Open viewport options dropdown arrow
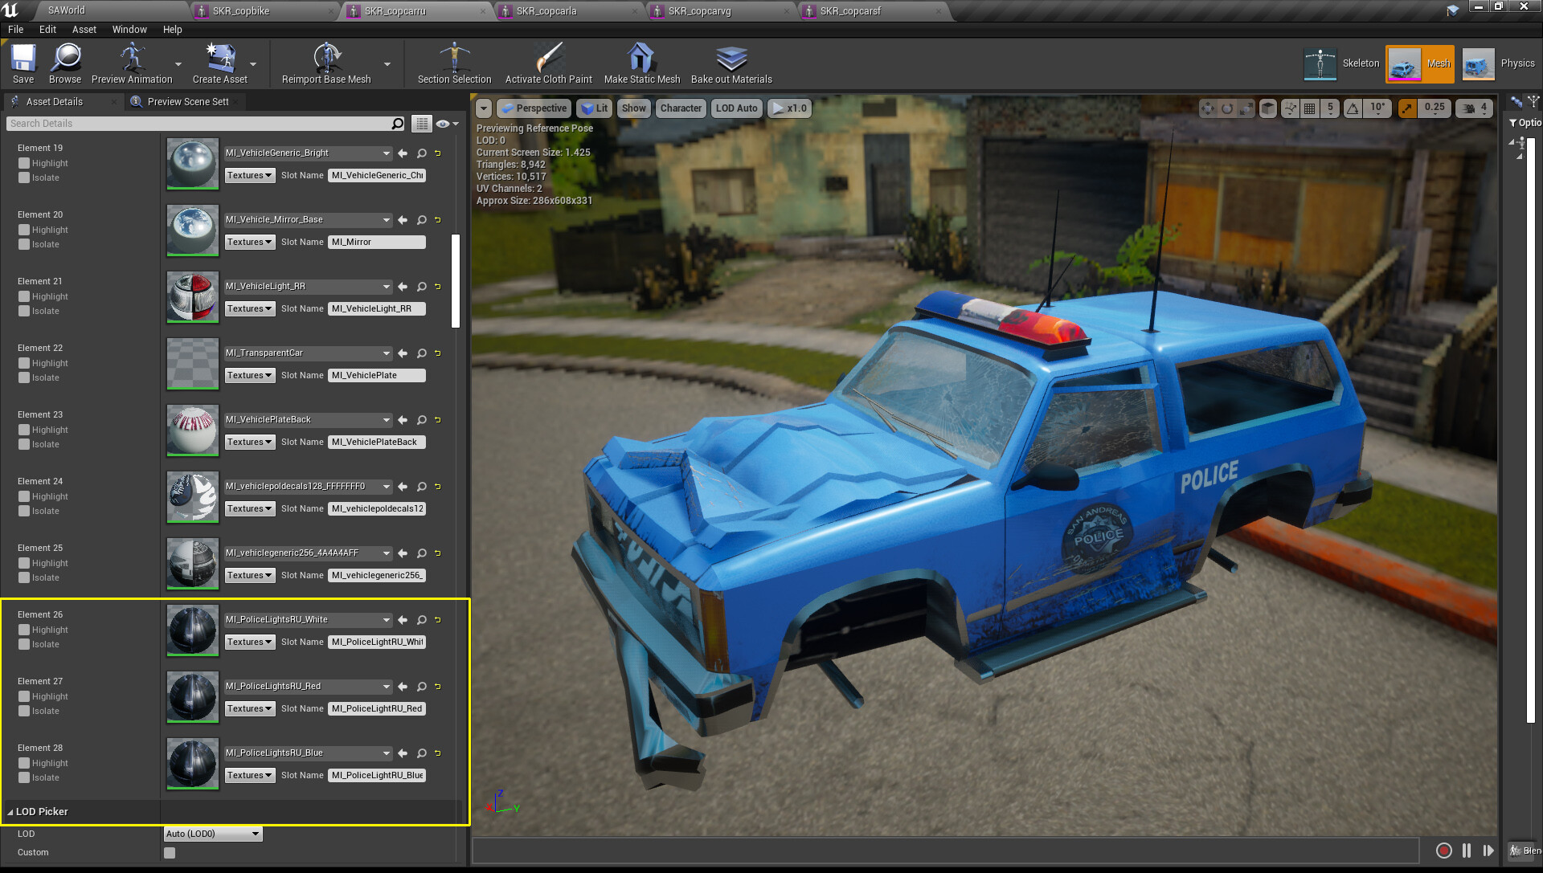1543x873 pixels. click(x=484, y=108)
